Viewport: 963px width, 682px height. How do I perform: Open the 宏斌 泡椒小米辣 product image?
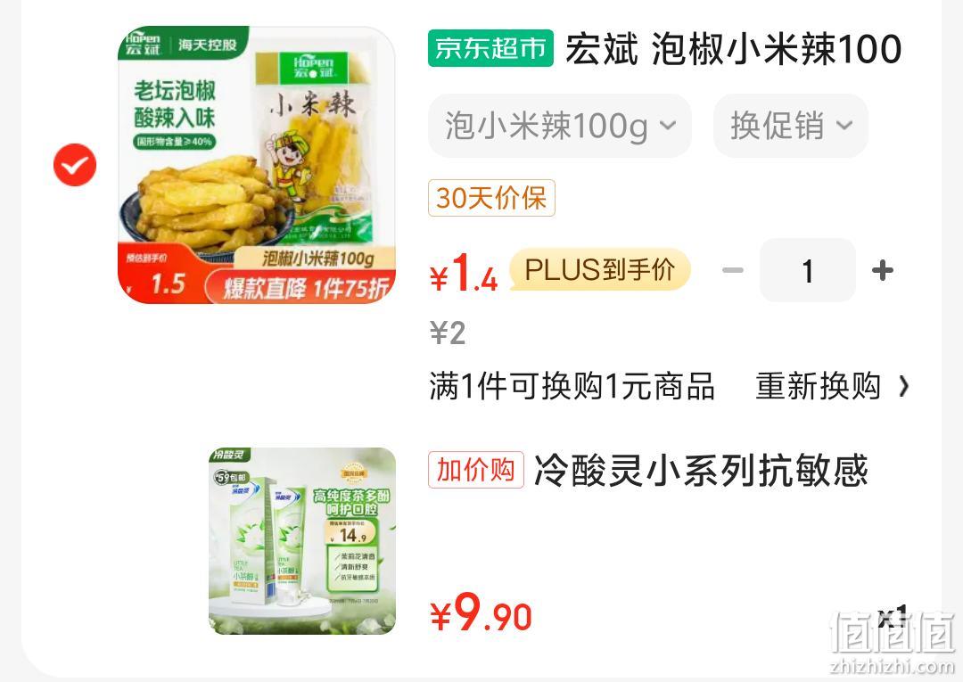[256, 165]
